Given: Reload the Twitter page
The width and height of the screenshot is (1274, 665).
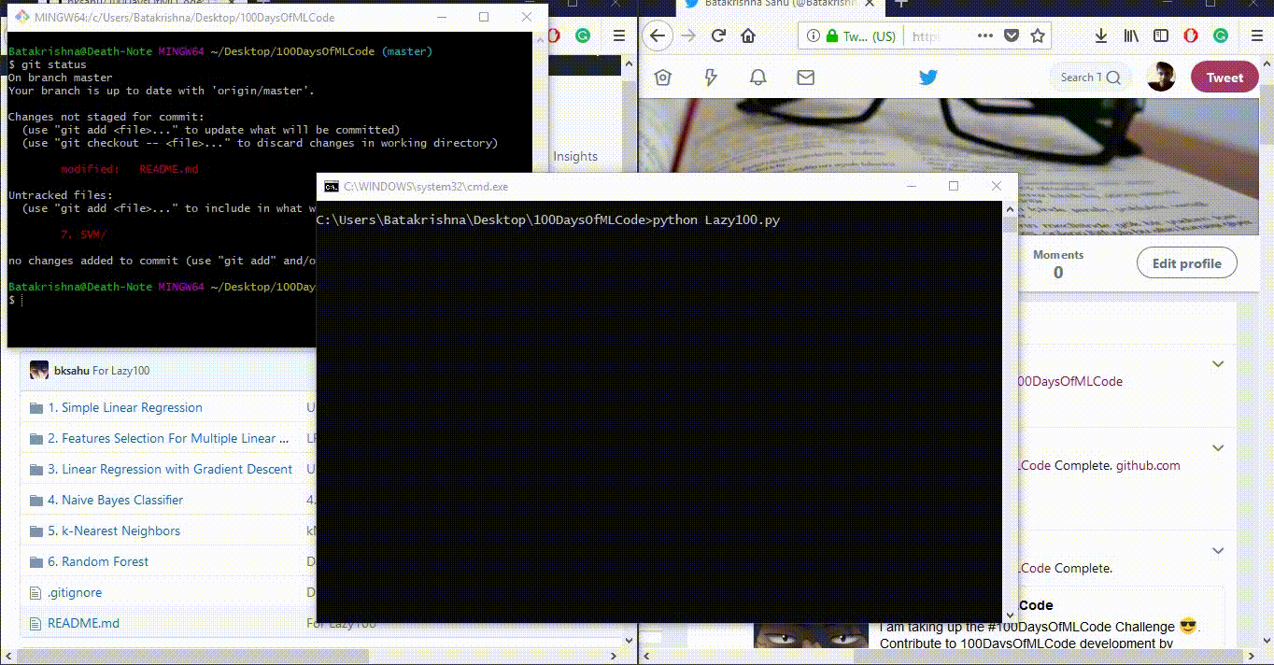Looking at the screenshot, I should (x=718, y=35).
